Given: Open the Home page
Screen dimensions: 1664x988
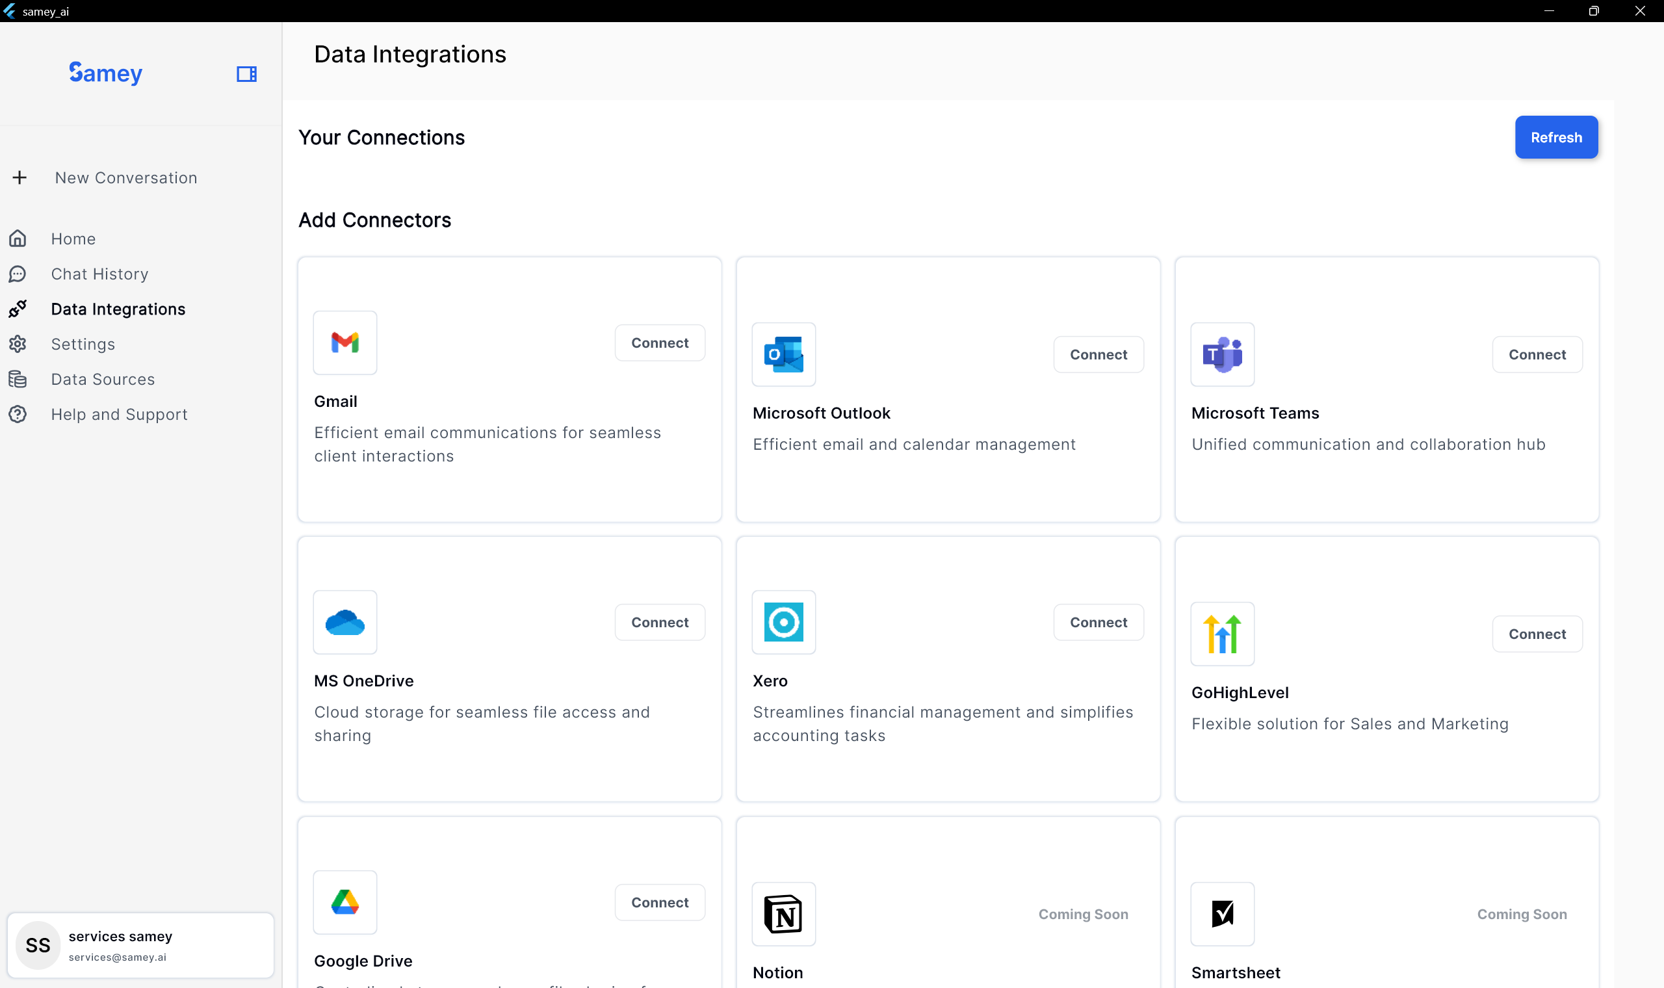Looking at the screenshot, I should (x=73, y=239).
